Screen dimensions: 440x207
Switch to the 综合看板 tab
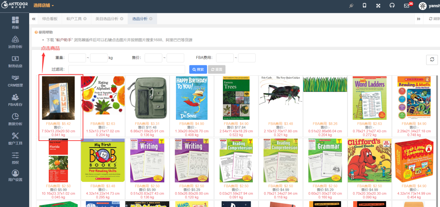(50, 19)
